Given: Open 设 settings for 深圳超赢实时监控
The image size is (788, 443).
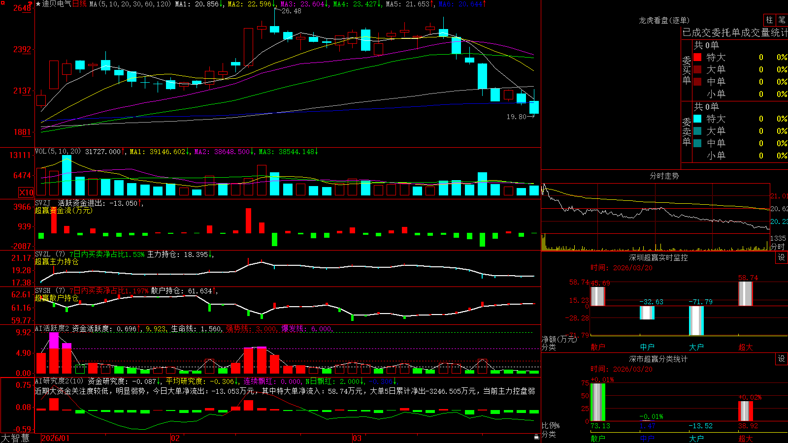Looking at the screenshot, I should 782,257.
